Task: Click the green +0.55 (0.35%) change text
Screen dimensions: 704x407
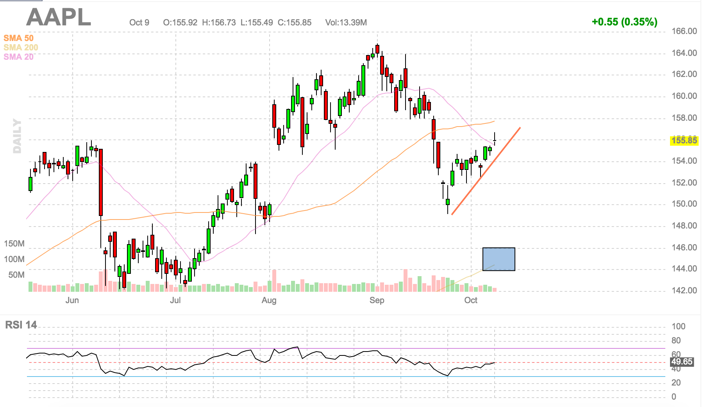Action: (x=624, y=22)
